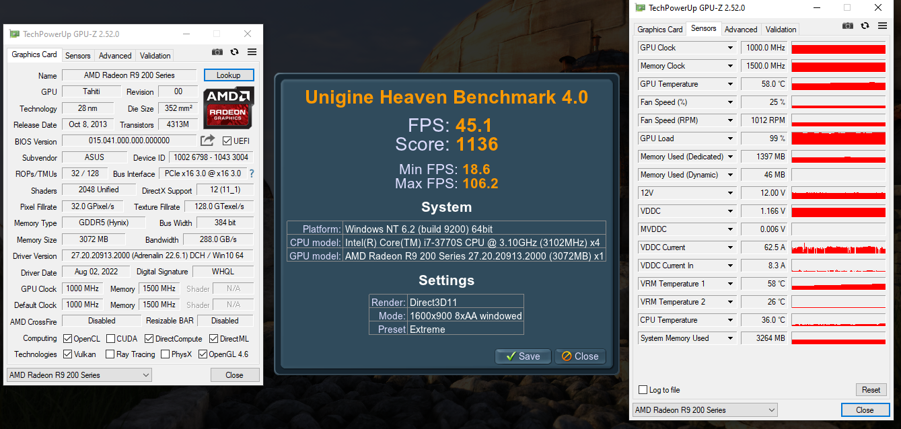The image size is (901, 429).
Task: Click the GPU Load red graph
Action: [x=838, y=139]
